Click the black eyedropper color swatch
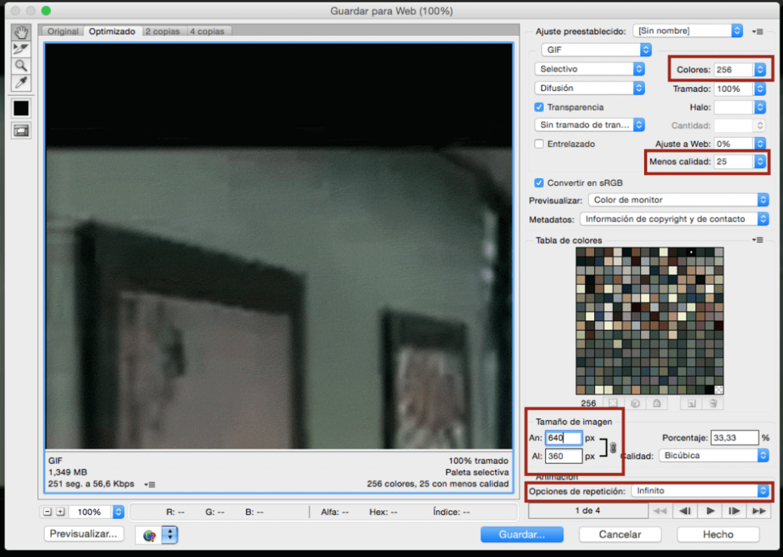 click(x=21, y=108)
